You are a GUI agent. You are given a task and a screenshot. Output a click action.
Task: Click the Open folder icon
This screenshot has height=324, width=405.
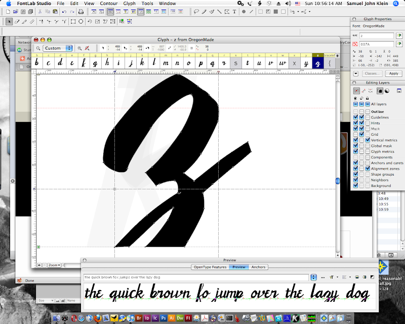point(16,11)
